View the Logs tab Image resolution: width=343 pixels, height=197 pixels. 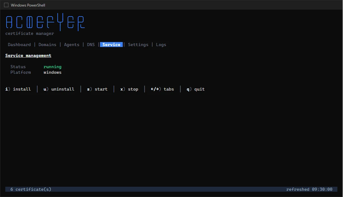pyautogui.click(x=161, y=45)
